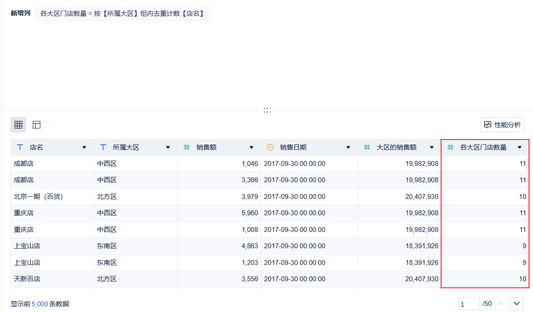Click the text type icon of 店名 column
The image size is (533, 312).
tap(19, 147)
